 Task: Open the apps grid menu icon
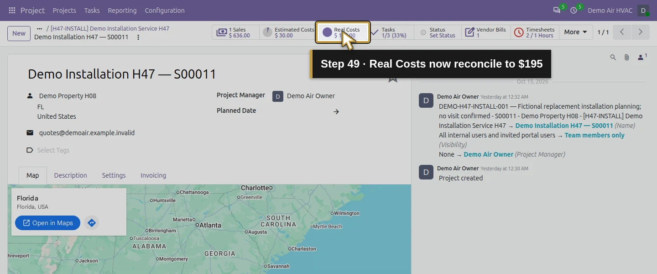click(12, 10)
